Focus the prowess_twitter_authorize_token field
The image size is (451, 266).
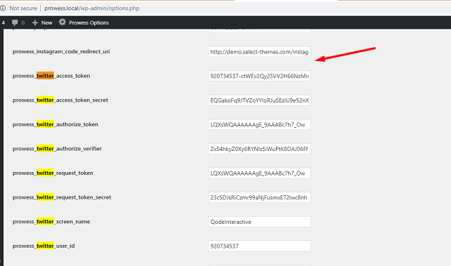point(259,124)
